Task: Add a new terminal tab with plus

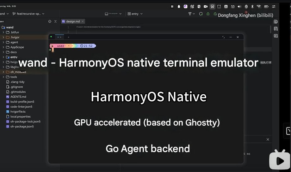Action: point(69,37)
